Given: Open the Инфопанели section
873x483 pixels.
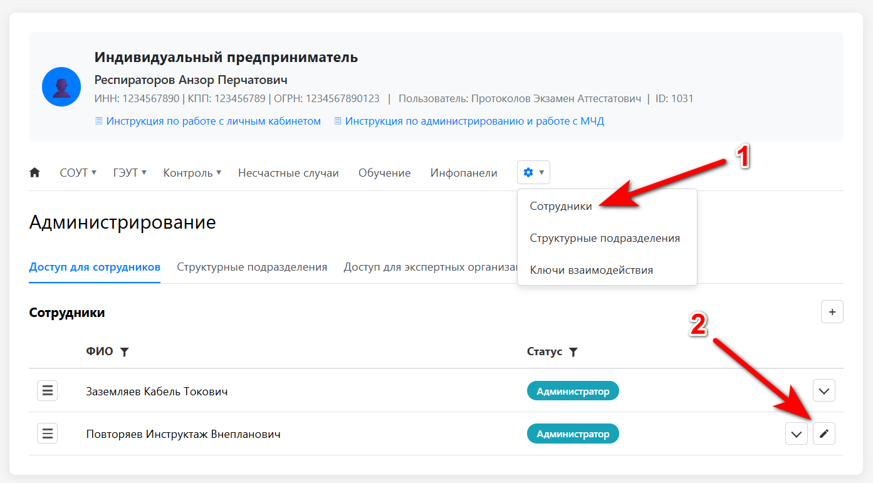Looking at the screenshot, I should [464, 173].
